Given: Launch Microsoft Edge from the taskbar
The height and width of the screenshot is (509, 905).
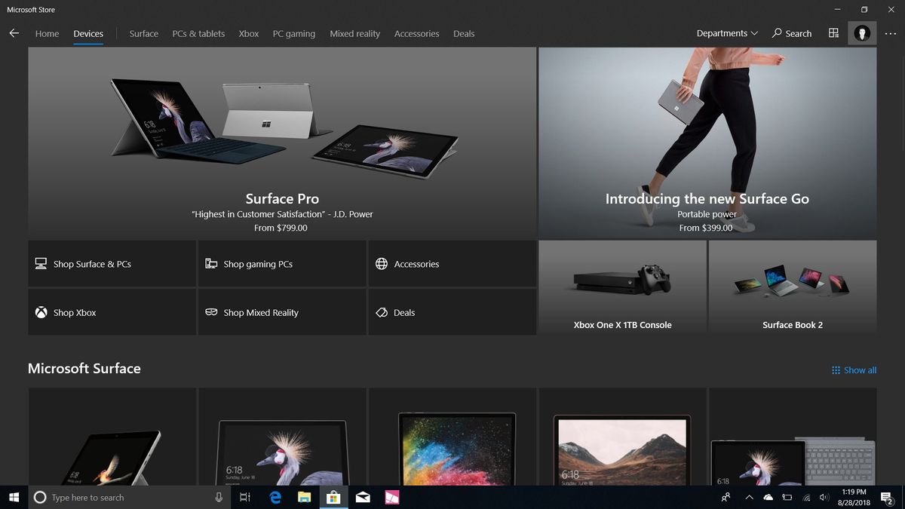Looking at the screenshot, I should [x=275, y=497].
